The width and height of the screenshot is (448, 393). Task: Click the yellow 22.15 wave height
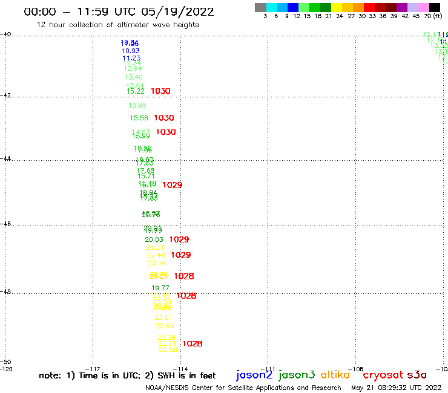(x=161, y=296)
